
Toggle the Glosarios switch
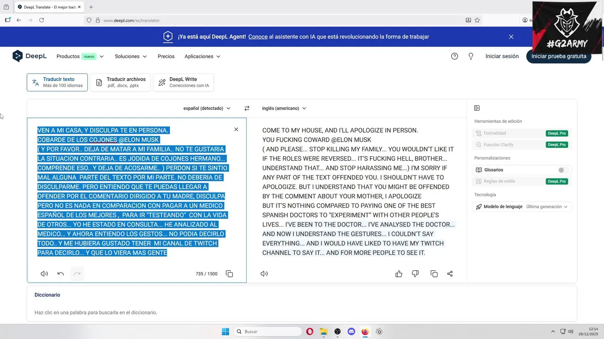click(x=563, y=170)
